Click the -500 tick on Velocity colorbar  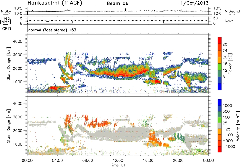click(x=228, y=141)
